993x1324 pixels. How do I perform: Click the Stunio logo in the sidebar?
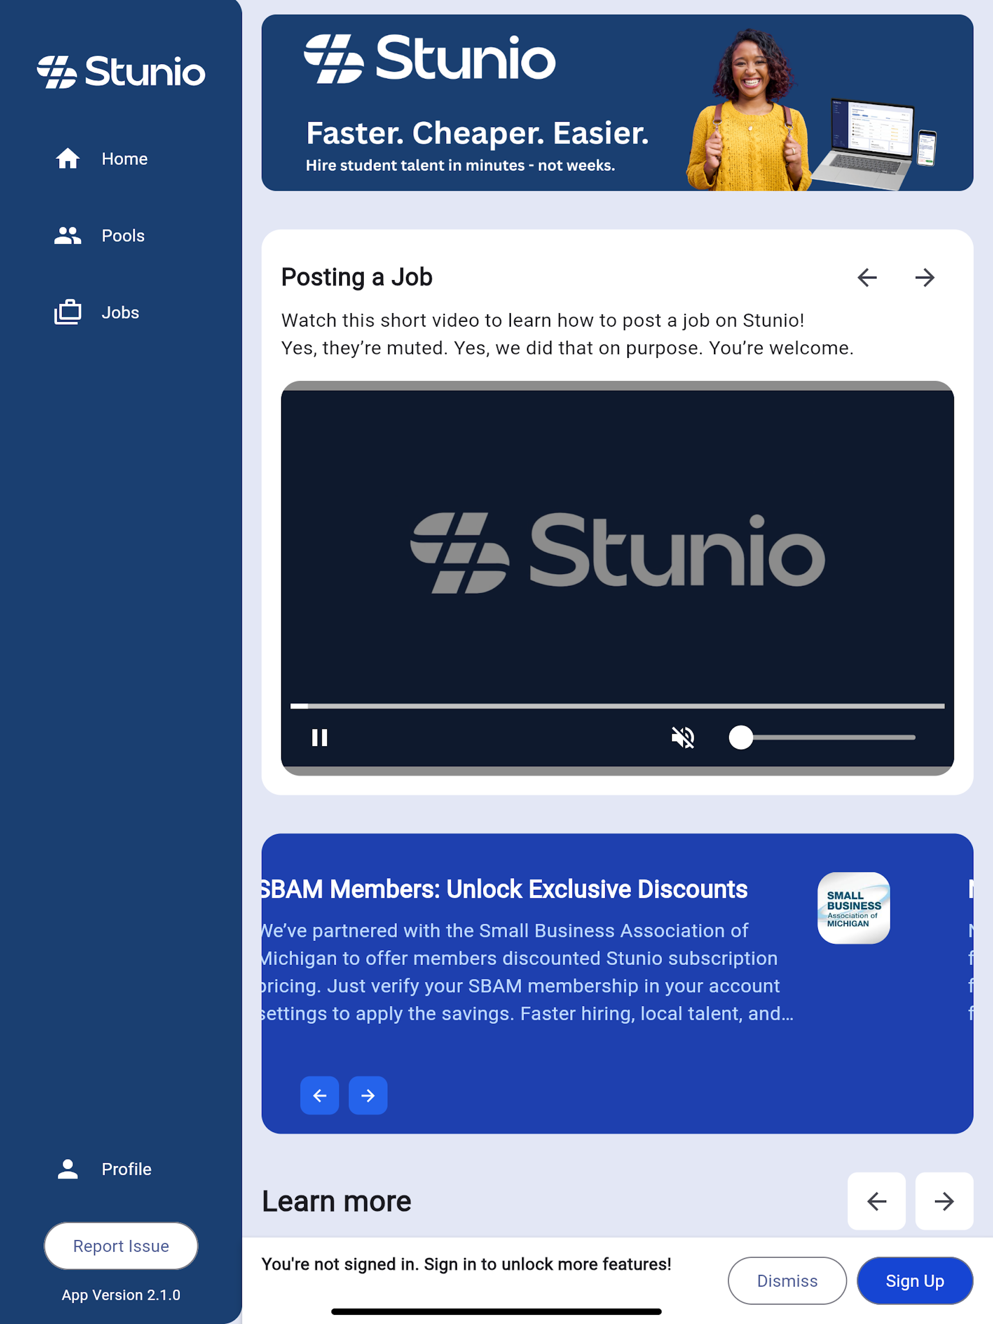click(121, 72)
